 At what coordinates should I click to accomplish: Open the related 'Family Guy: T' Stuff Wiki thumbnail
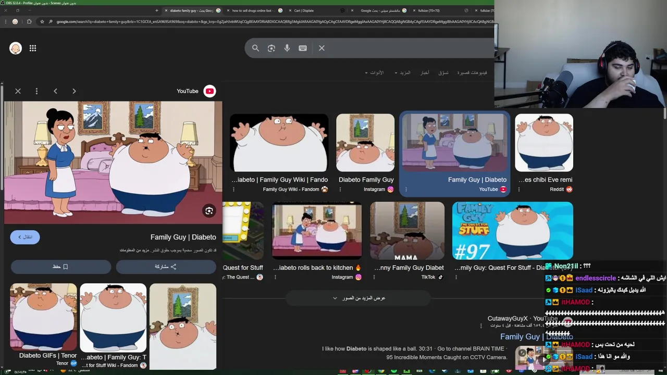click(x=113, y=317)
